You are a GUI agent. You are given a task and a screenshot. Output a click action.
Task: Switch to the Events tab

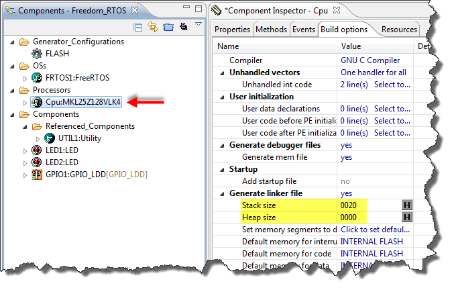click(303, 30)
